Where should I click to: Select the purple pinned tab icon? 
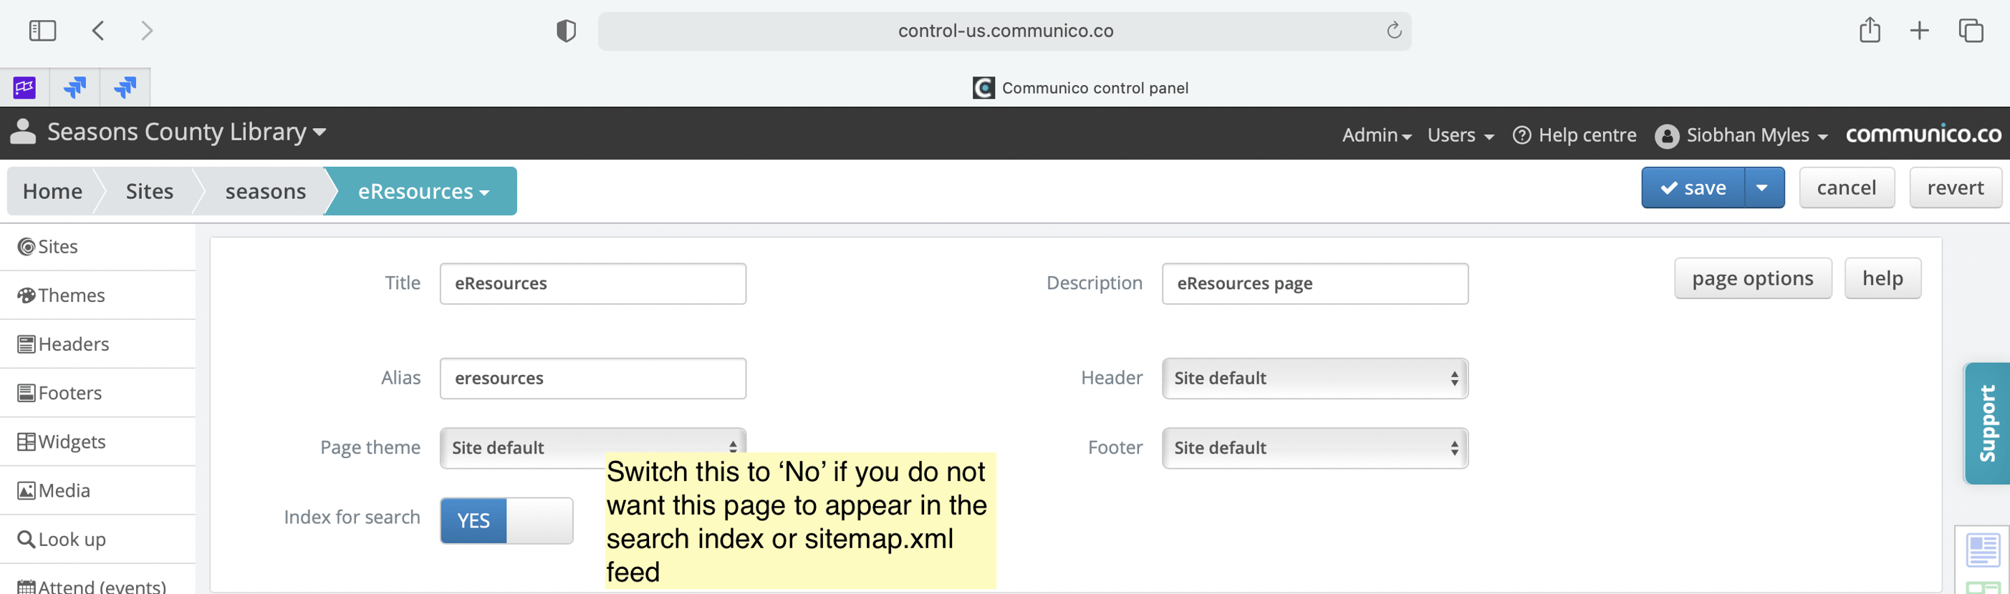pyautogui.click(x=24, y=87)
